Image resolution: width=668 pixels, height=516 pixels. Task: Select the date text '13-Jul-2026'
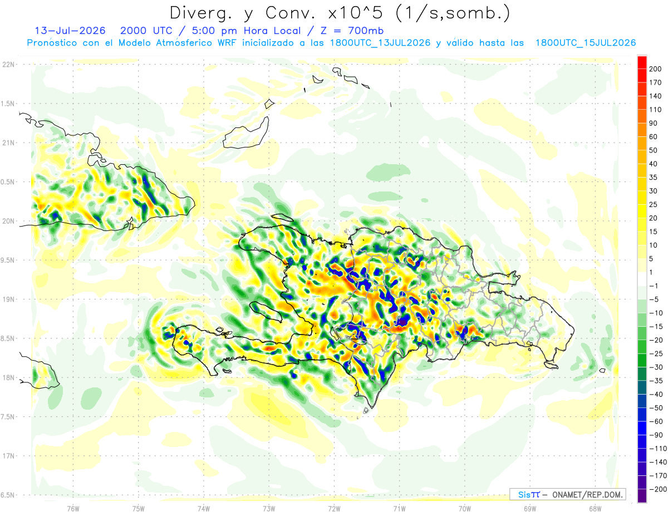coord(70,30)
